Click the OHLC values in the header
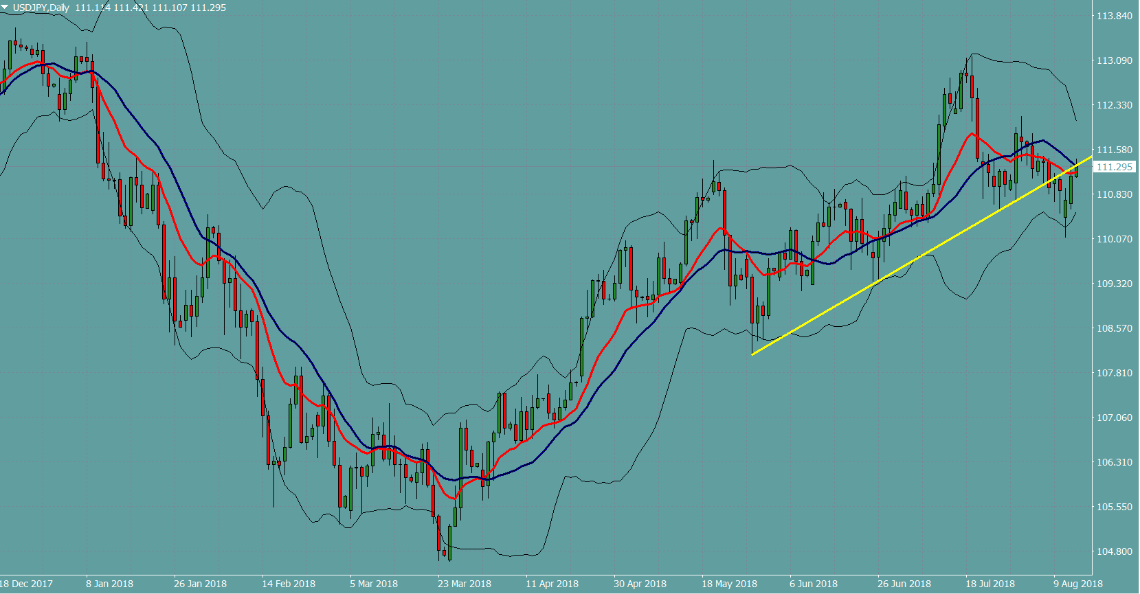The image size is (1140, 594). click(x=150, y=8)
